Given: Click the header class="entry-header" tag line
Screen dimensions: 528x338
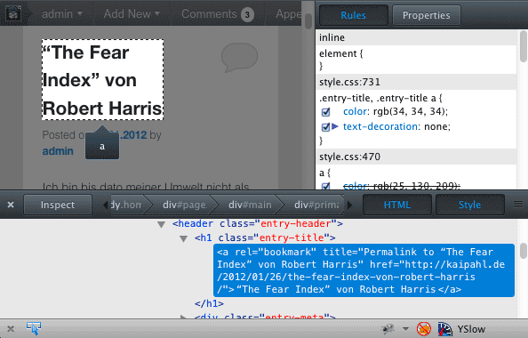Looking at the screenshot, I should click(258, 223).
